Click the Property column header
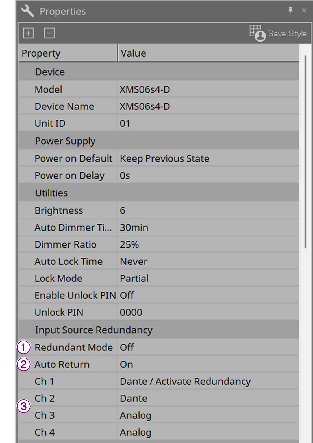Screen dimensions: 313x443 (68, 53)
